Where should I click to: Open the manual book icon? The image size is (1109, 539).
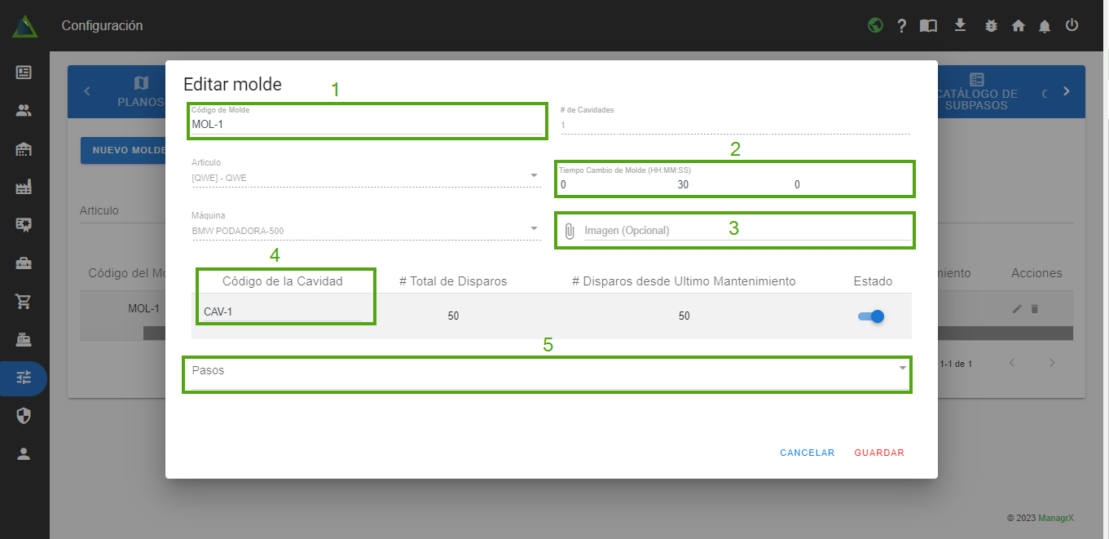click(928, 26)
